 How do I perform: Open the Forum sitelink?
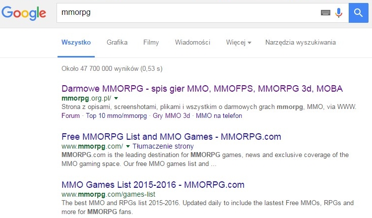coord(70,115)
